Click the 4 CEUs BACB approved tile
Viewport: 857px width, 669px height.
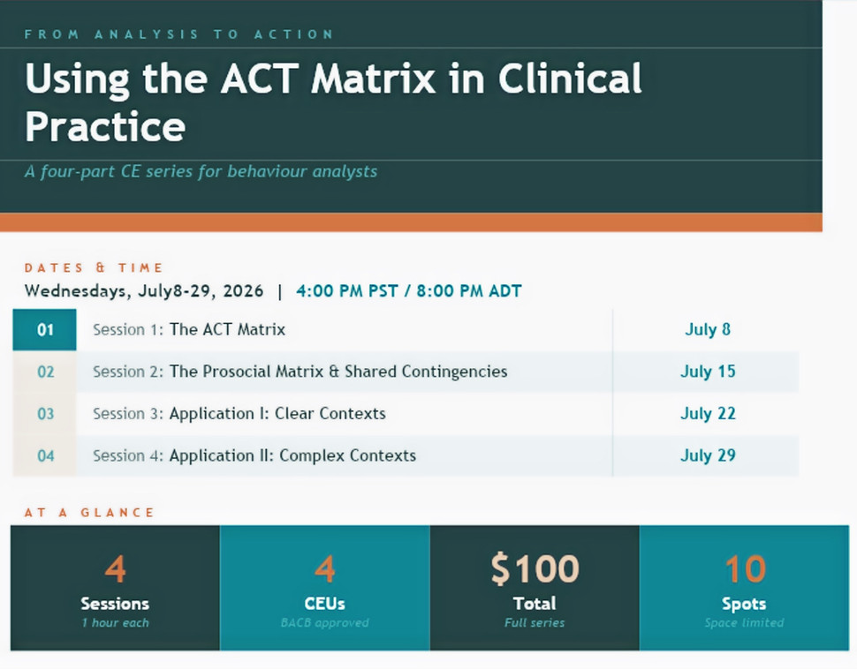(324, 588)
